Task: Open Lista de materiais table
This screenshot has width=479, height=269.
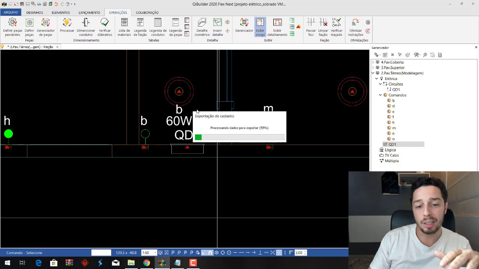Action: (x=124, y=28)
